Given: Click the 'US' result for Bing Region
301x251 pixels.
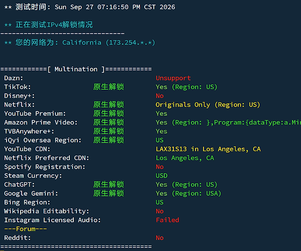Looking at the screenshot, I should [159, 202].
